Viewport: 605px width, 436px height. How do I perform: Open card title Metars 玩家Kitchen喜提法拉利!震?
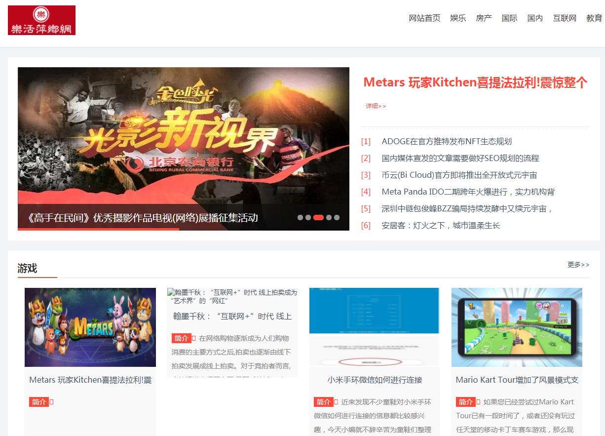90,380
